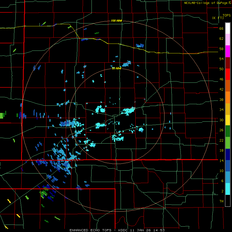Click the medium blue legend swatch near 10
The width and height of the screenshot is (232, 232).
(x=228, y=166)
